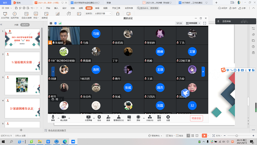Open the meeting Settings gear
The image size is (257, 145).
[x=168, y=118]
